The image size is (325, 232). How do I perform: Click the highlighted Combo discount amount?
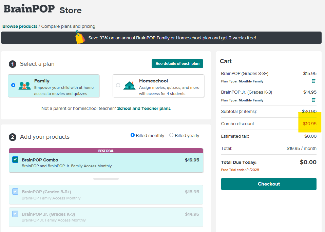click(309, 123)
